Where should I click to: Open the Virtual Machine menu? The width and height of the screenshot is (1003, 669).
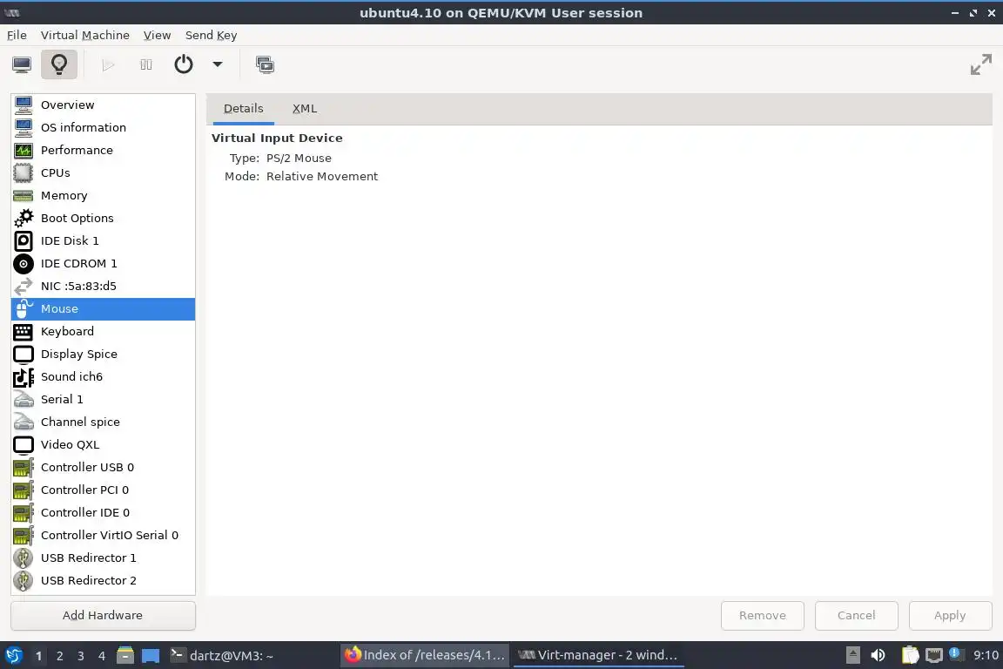coord(85,35)
